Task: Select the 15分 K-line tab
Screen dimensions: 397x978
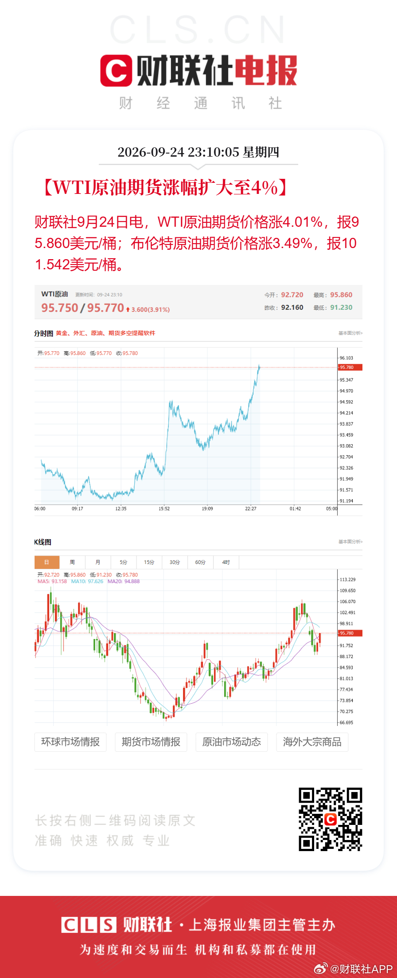Action: point(149,562)
